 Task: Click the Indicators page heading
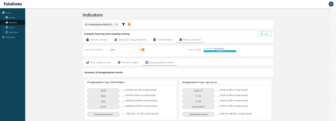(x=93, y=15)
